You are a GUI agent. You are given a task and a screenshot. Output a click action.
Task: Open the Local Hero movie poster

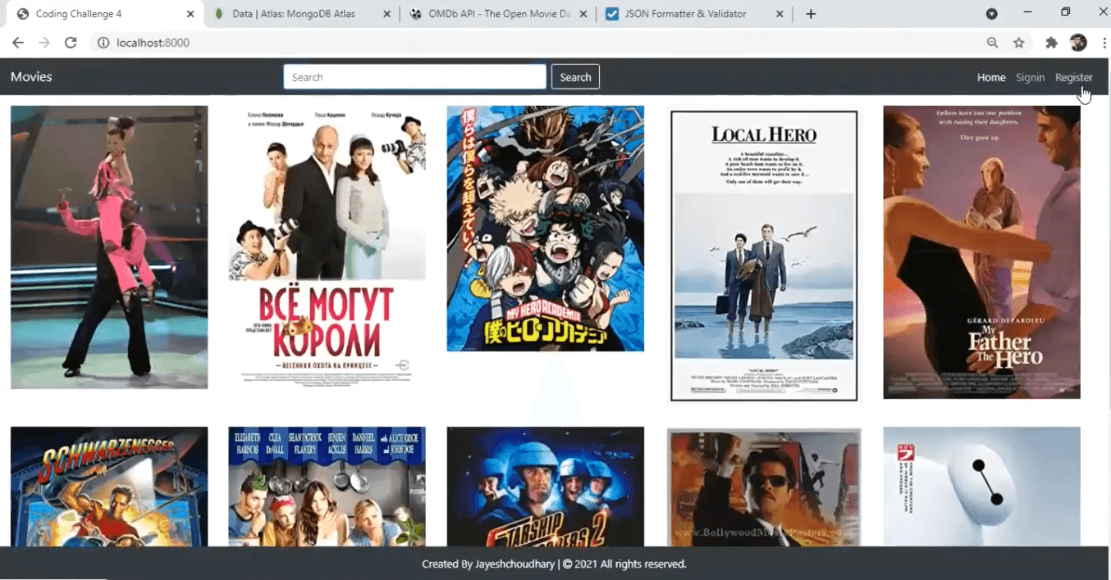(x=764, y=256)
